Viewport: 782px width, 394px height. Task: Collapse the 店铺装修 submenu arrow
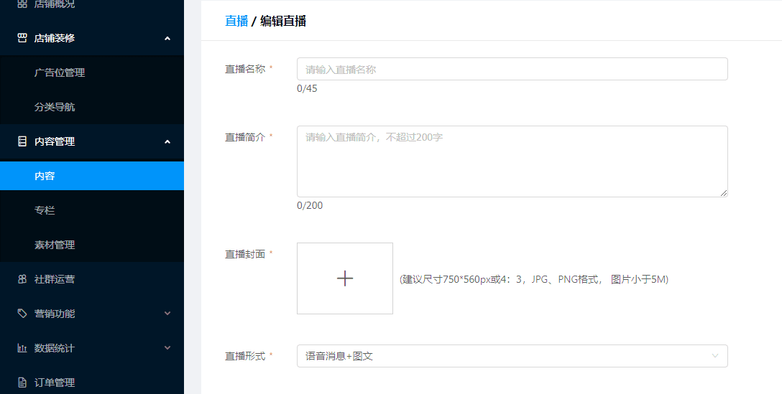tap(167, 38)
